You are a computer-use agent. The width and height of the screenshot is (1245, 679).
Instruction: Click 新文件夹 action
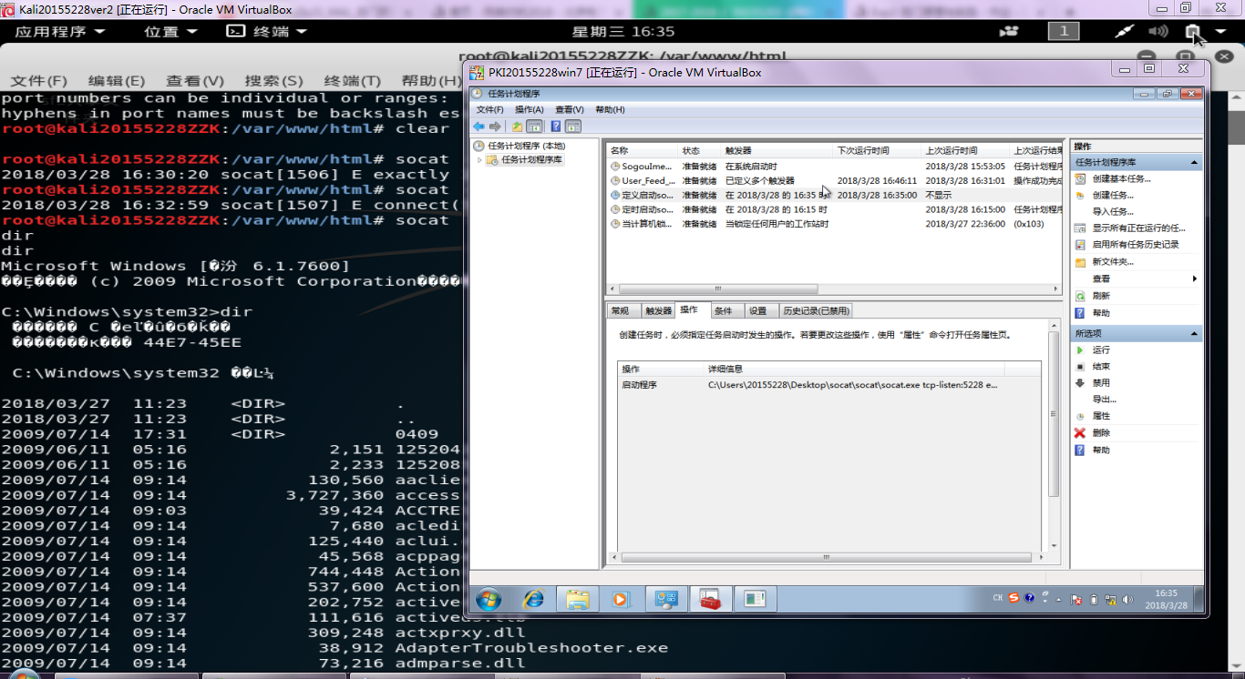pos(1113,262)
